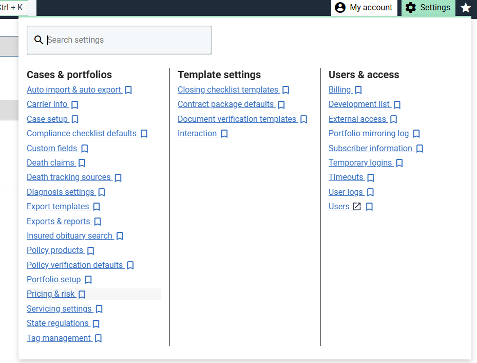
Task: Open the My account menu
Action: 364,8
